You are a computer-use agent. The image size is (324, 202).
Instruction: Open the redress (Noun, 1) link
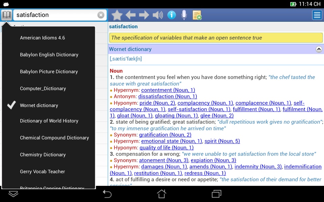coord(205,173)
